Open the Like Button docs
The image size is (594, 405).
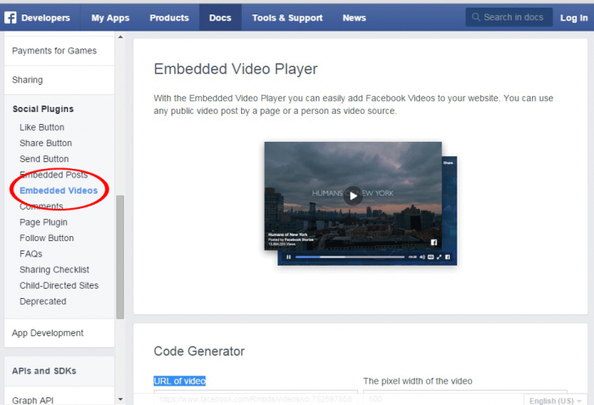(42, 127)
